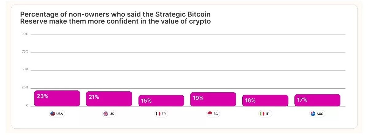
Task: Select the Australia 17% bar
Action: (317, 100)
